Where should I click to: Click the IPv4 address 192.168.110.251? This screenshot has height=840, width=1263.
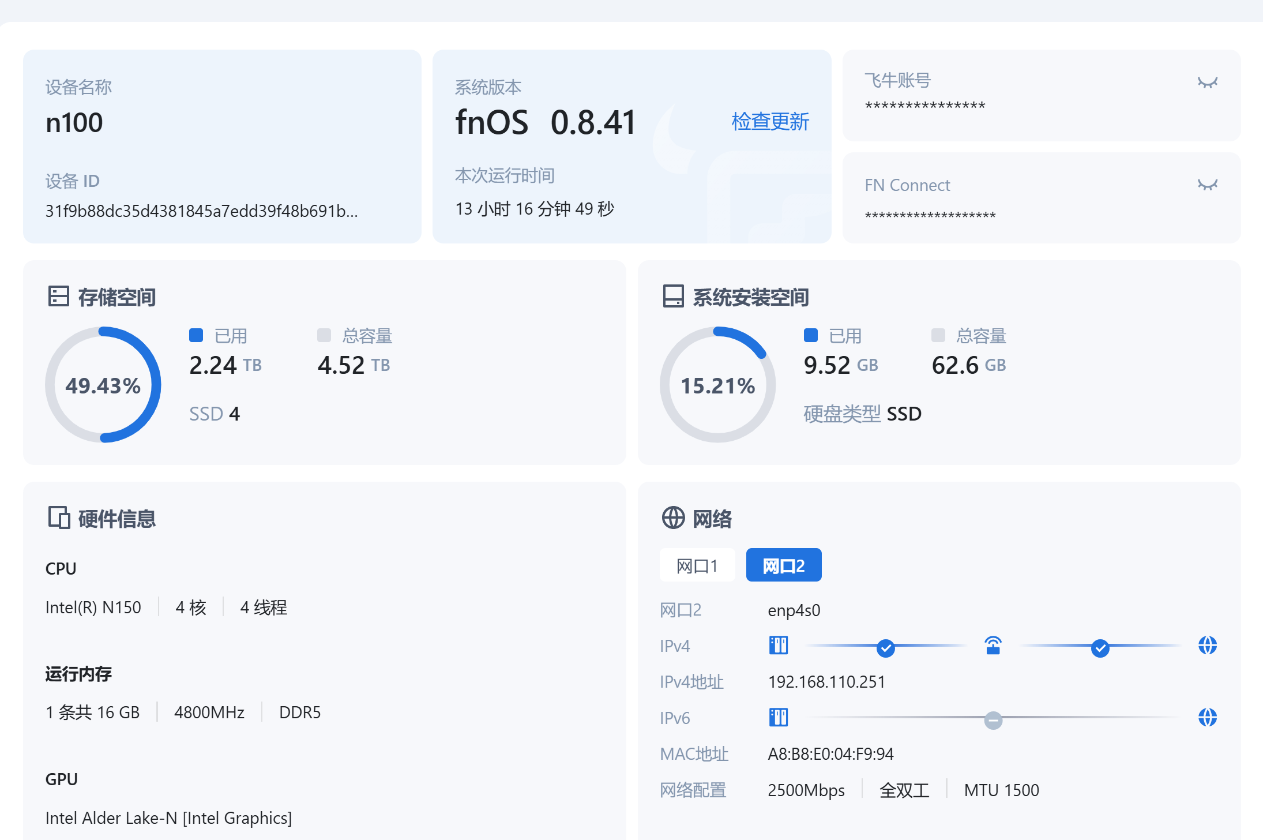click(x=826, y=682)
